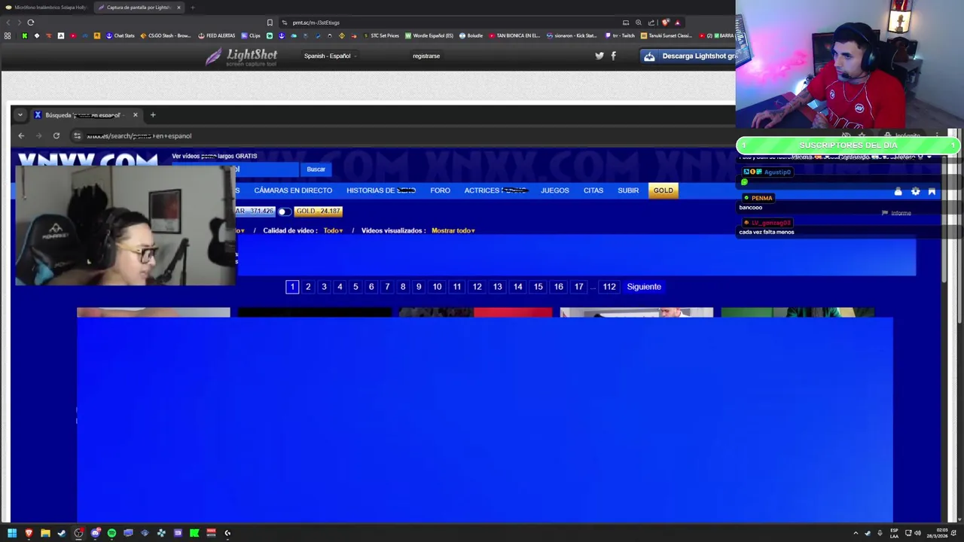Open the FEED ALERTAS bookmark

(x=217, y=35)
